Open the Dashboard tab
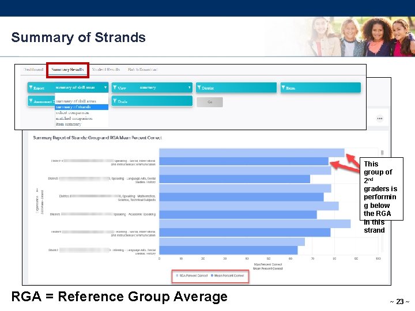The image size is (415, 311). [x=33, y=70]
